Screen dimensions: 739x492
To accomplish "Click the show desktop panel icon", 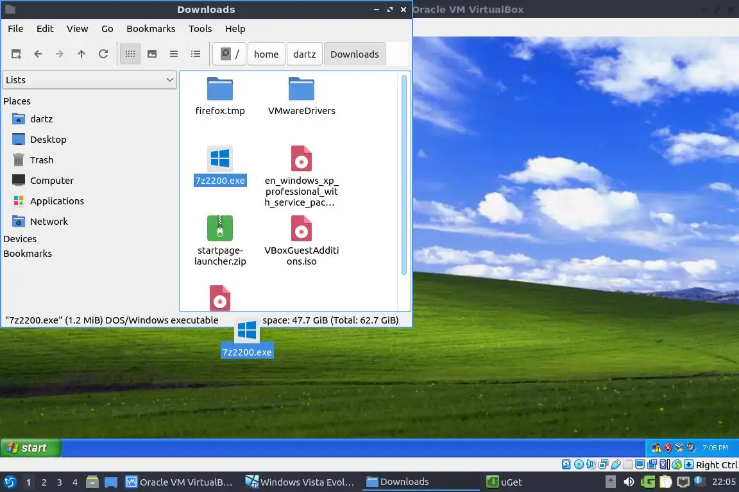I will [111, 482].
